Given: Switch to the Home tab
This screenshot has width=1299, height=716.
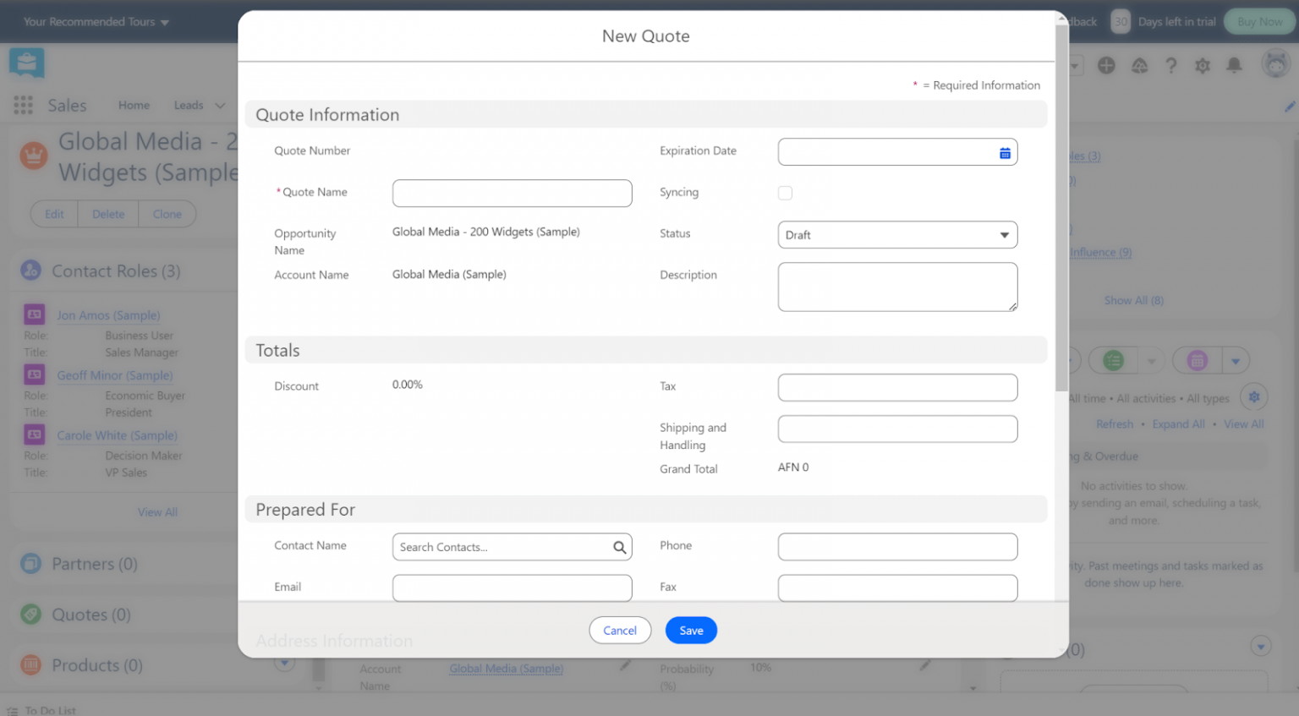Looking at the screenshot, I should [134, 105].
